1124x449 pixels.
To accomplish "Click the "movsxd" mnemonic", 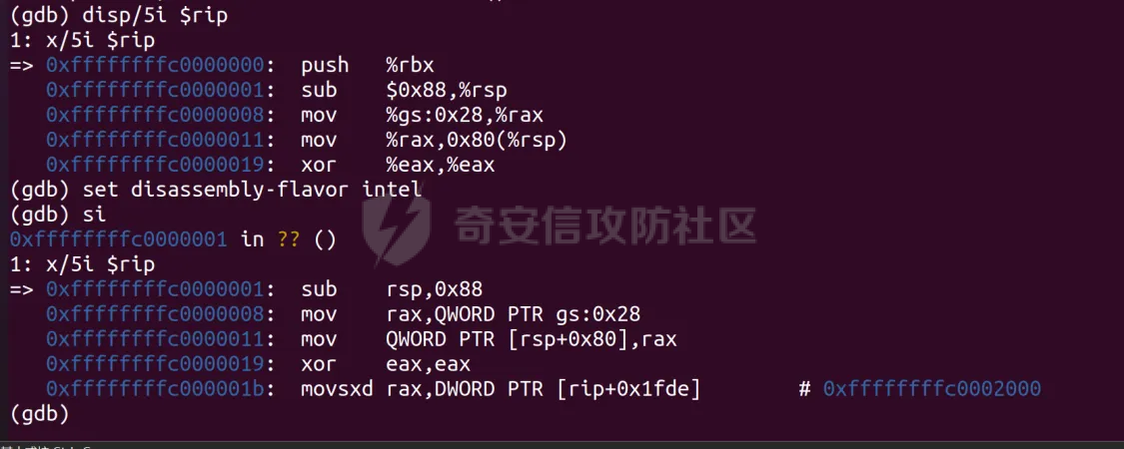I will [337, 389].
